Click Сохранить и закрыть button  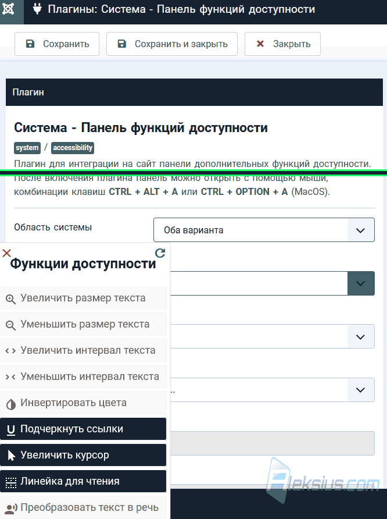pos(172,44)
